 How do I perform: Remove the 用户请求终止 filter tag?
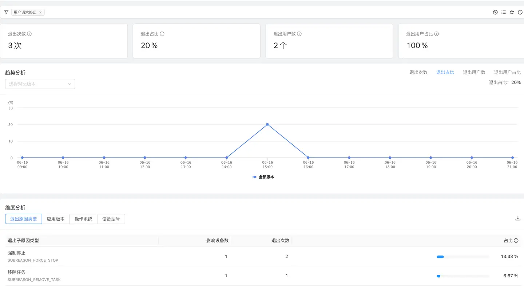click(x=40, y=12)
